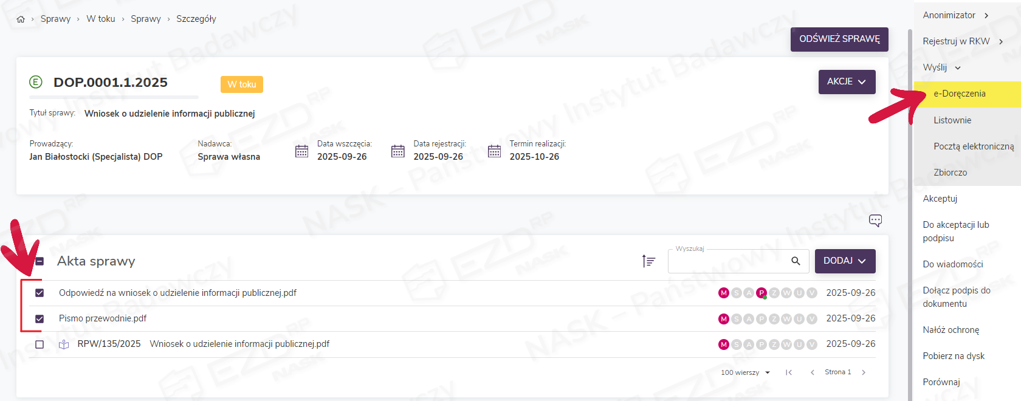Viewport: 1021px width, 401px height.
Task: Click the Termin realizacji calendar icon
Action: pyautogui.click(x=494, y=151)
